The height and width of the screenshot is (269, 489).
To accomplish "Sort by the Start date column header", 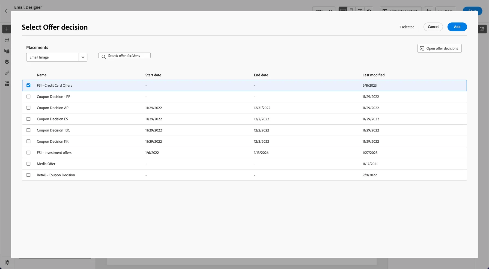I will 153,75.
